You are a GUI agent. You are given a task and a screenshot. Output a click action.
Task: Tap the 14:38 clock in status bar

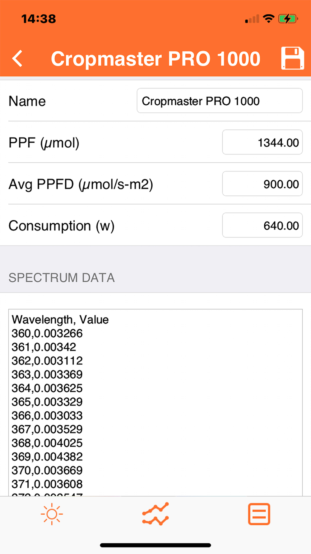click(39, 19)
